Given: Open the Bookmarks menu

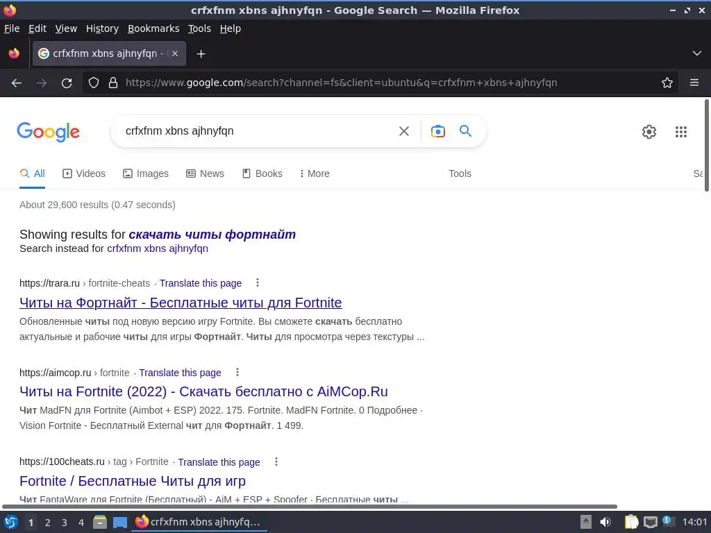Looking at the screenshot, I should [153, 28].
